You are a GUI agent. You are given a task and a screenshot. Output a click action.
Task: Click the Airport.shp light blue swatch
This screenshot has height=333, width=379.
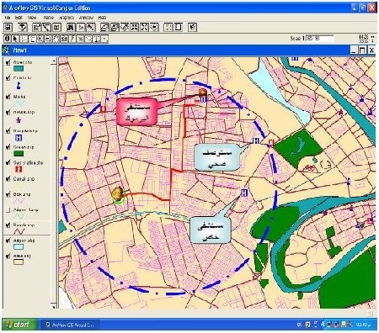click(x=19, y=246)
